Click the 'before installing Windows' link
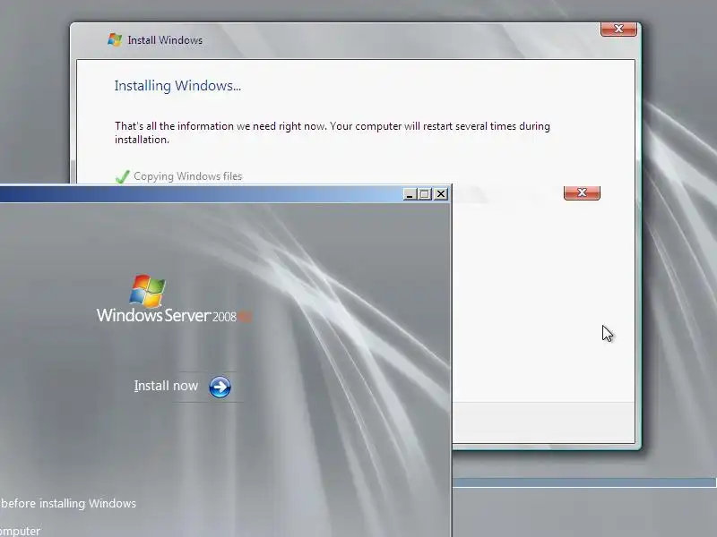Viewport: 717px width, 537px height. pos(68,503)
